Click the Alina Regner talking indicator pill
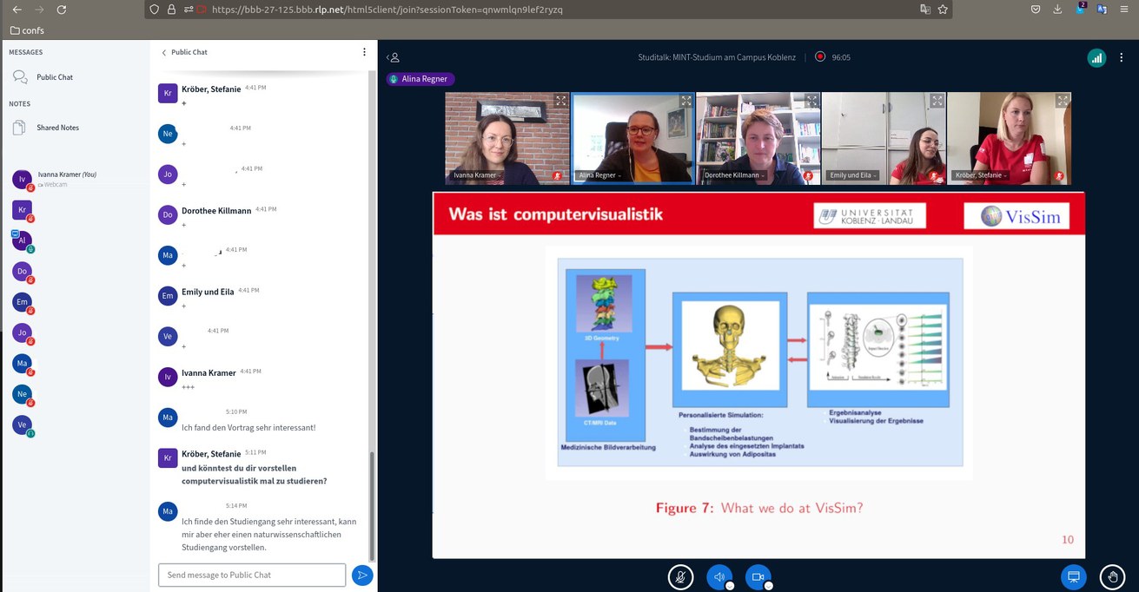Screen dimensions: 1139x592 (421, 79)
